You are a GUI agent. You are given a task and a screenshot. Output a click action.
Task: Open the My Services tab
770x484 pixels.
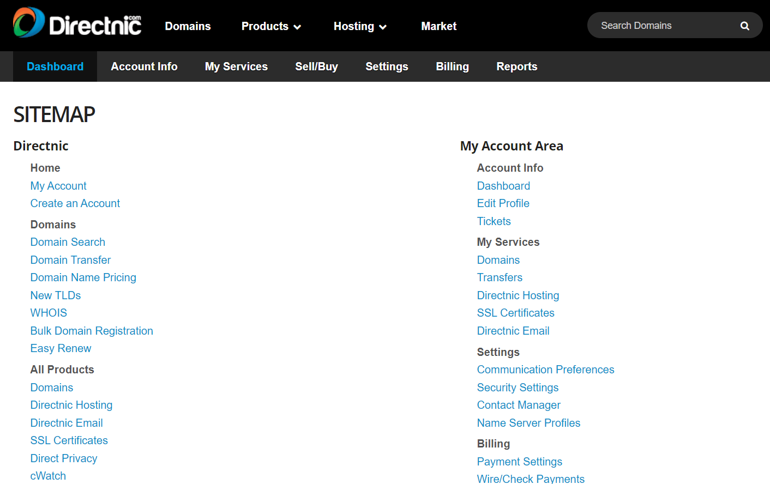click(x=236, y=66)
